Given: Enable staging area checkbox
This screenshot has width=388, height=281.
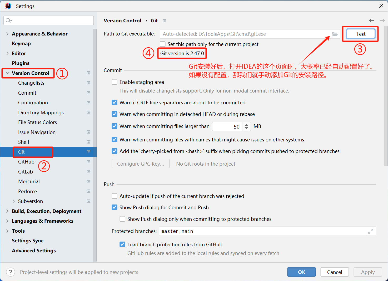Looking at the screenshot, I should (x=115, y=82).
